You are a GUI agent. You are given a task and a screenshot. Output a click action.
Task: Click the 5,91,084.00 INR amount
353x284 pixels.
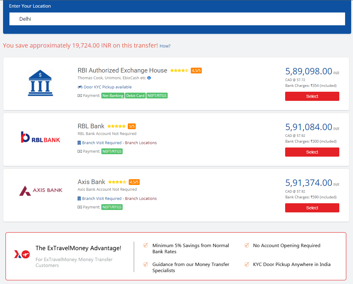pos(312,127)
